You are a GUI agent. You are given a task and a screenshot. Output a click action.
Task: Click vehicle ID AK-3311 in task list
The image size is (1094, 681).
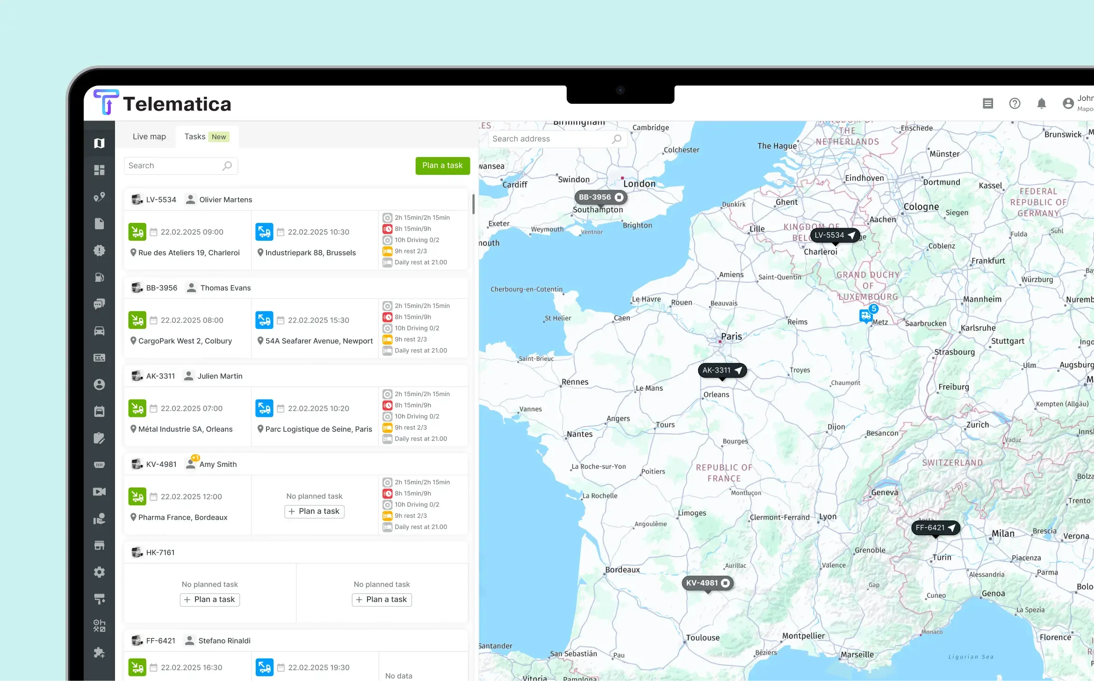coord(160,376)
